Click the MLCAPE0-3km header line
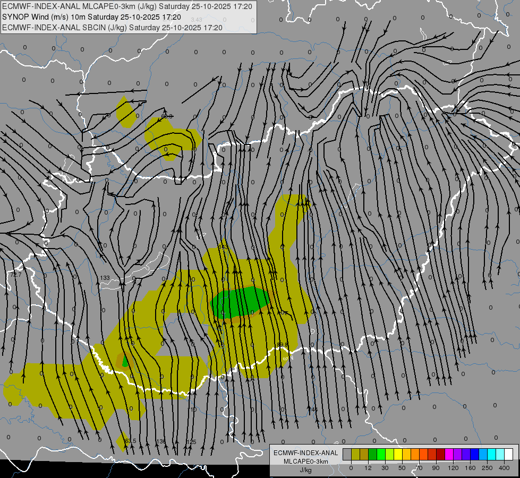Viewport: 520px width, 478px height. [x=127, y=6]
